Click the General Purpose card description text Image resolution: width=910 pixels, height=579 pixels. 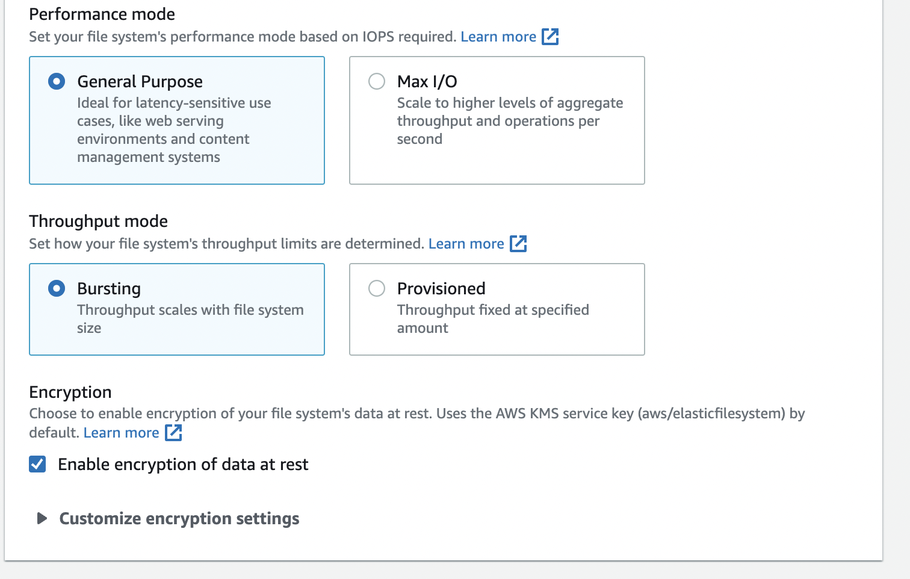pos(174,130)
